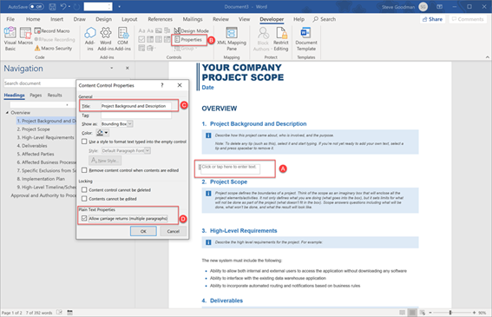The height and width of the screenshot is (317, 492).
Task: Uncheck 'Allow carriage returns (multiple paragraphs)'
Action: point(84,218)
